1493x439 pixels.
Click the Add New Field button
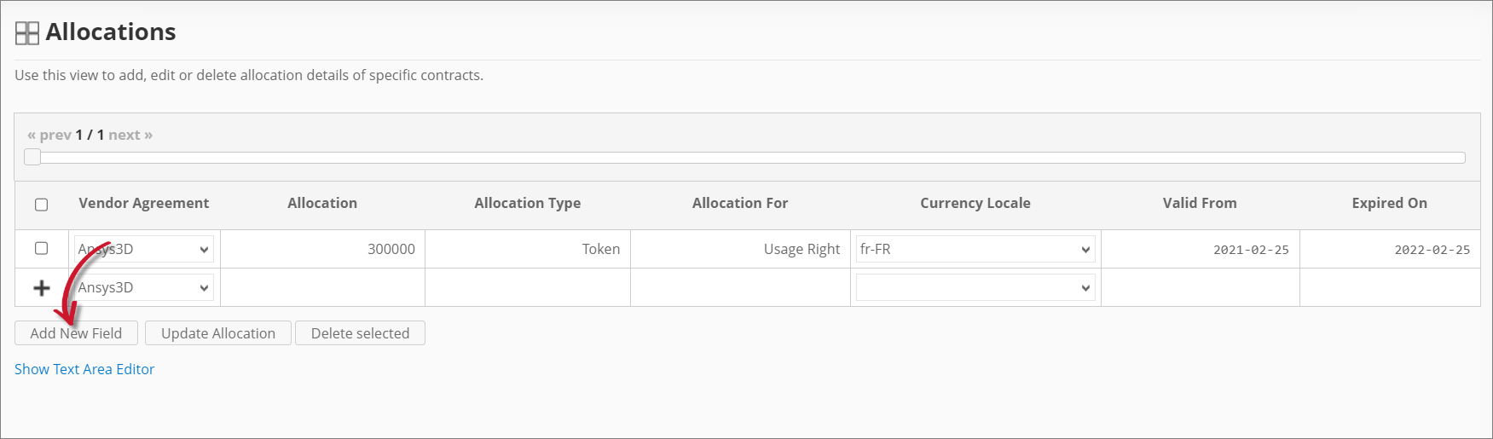pos(76,333)
